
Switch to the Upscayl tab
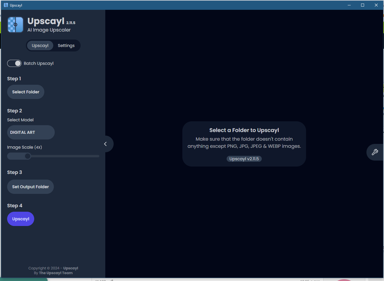pyautogui.click(x=40, y=45)
